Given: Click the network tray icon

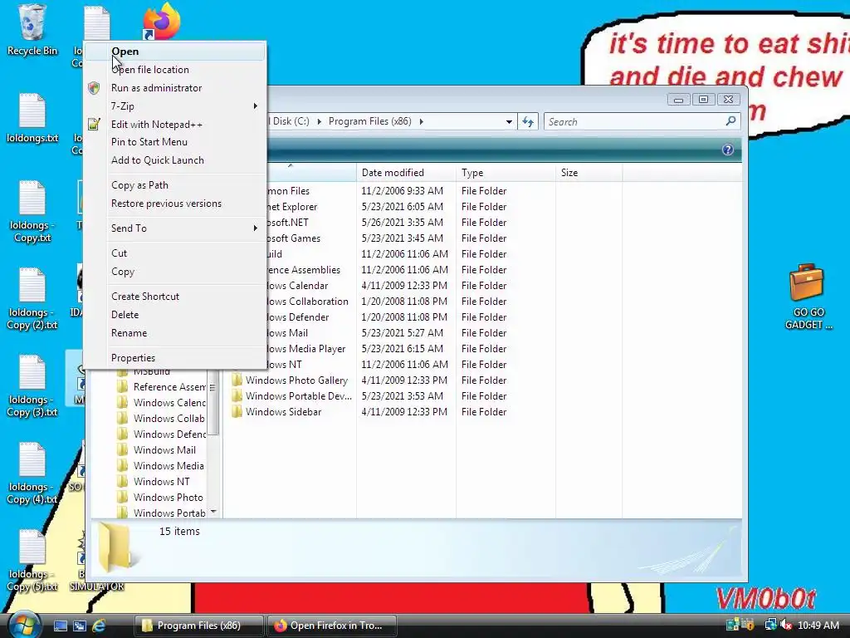Looking at the screenshot, I should click(x=769, y=626).
